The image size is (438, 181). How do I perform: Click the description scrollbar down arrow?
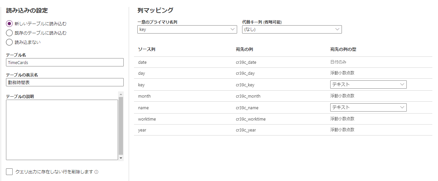[121, 158]
